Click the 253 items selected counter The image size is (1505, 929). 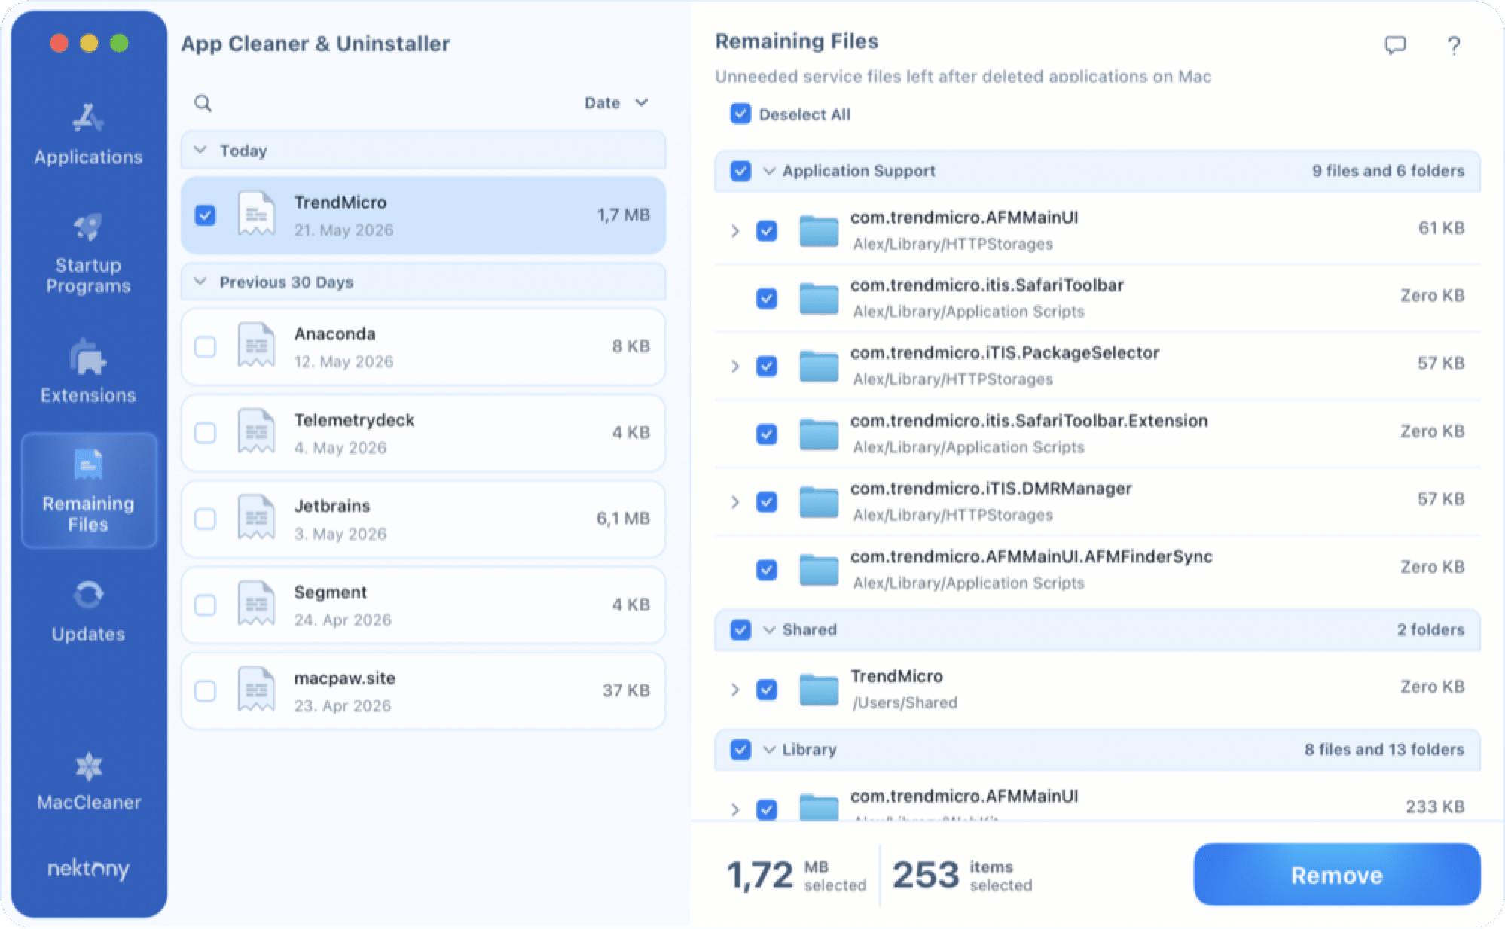point(962,876)
